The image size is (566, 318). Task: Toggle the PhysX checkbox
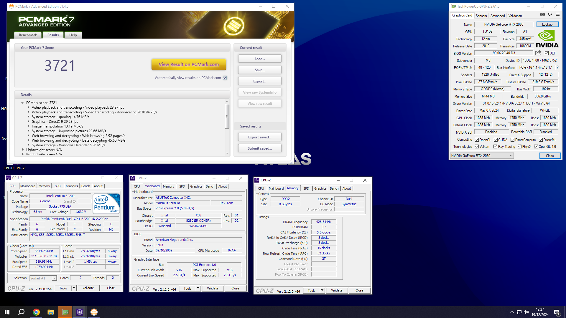click(x=520, y=147)
